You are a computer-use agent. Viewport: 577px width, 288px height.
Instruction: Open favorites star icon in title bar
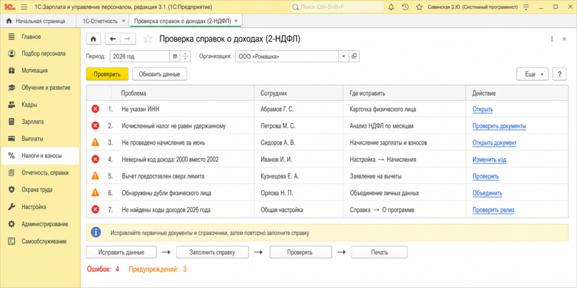coord(419,7)
